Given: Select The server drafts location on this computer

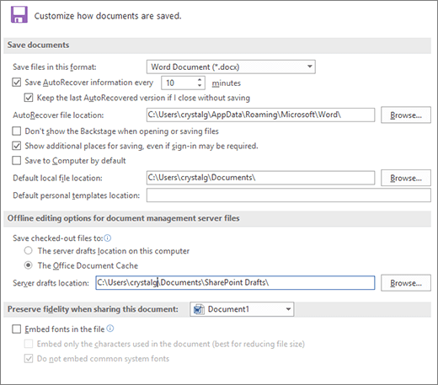Looking at the screenshot, I should (x=28, y=250).
